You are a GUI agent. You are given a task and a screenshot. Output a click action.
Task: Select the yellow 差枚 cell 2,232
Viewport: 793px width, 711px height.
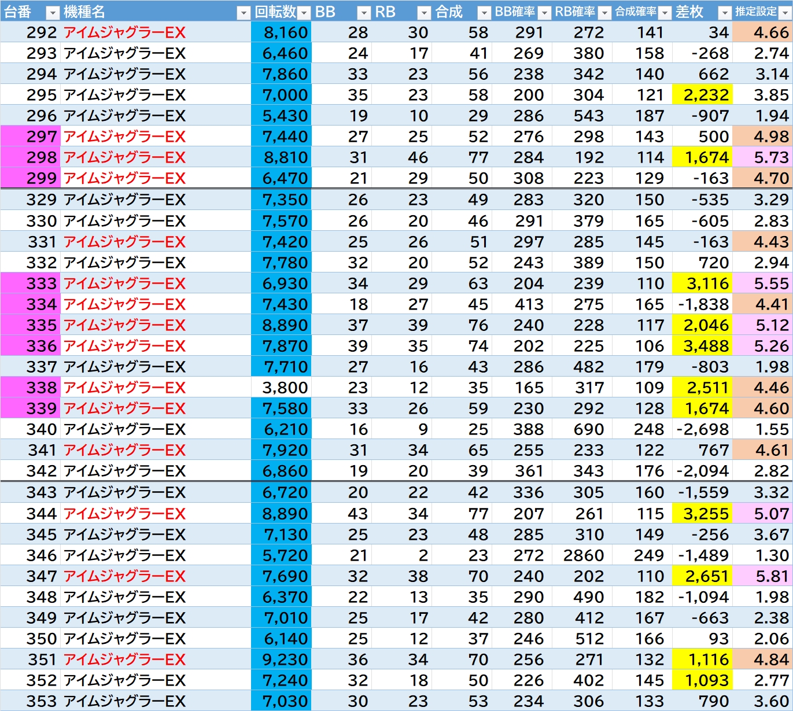(x=702, y=95)
